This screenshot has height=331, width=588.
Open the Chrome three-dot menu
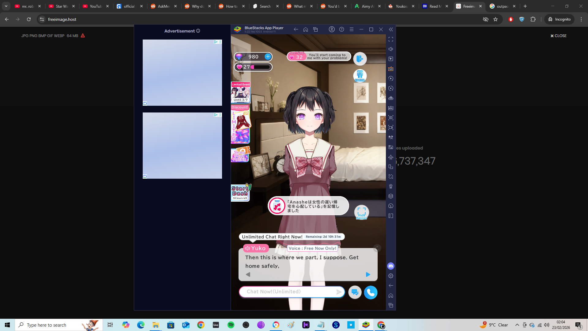581,19
